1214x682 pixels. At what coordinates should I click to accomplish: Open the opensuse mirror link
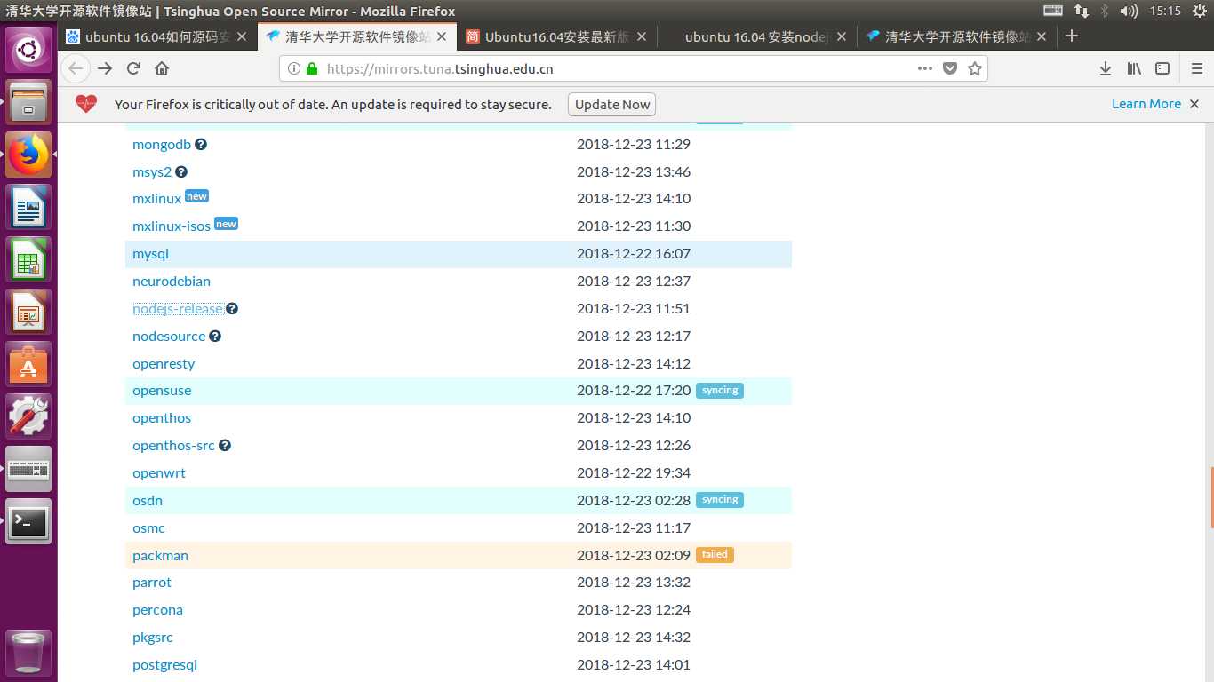(162, 391)
